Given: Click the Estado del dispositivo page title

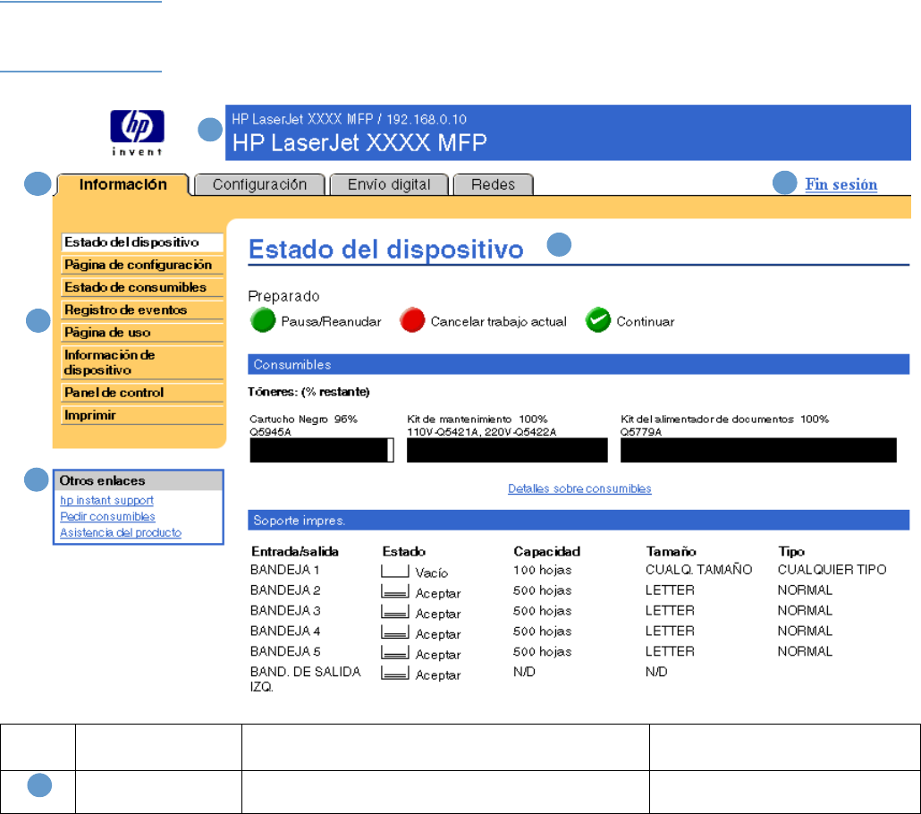Looking at the screenshot, I should pyautogui.click(x=386, y=250).
